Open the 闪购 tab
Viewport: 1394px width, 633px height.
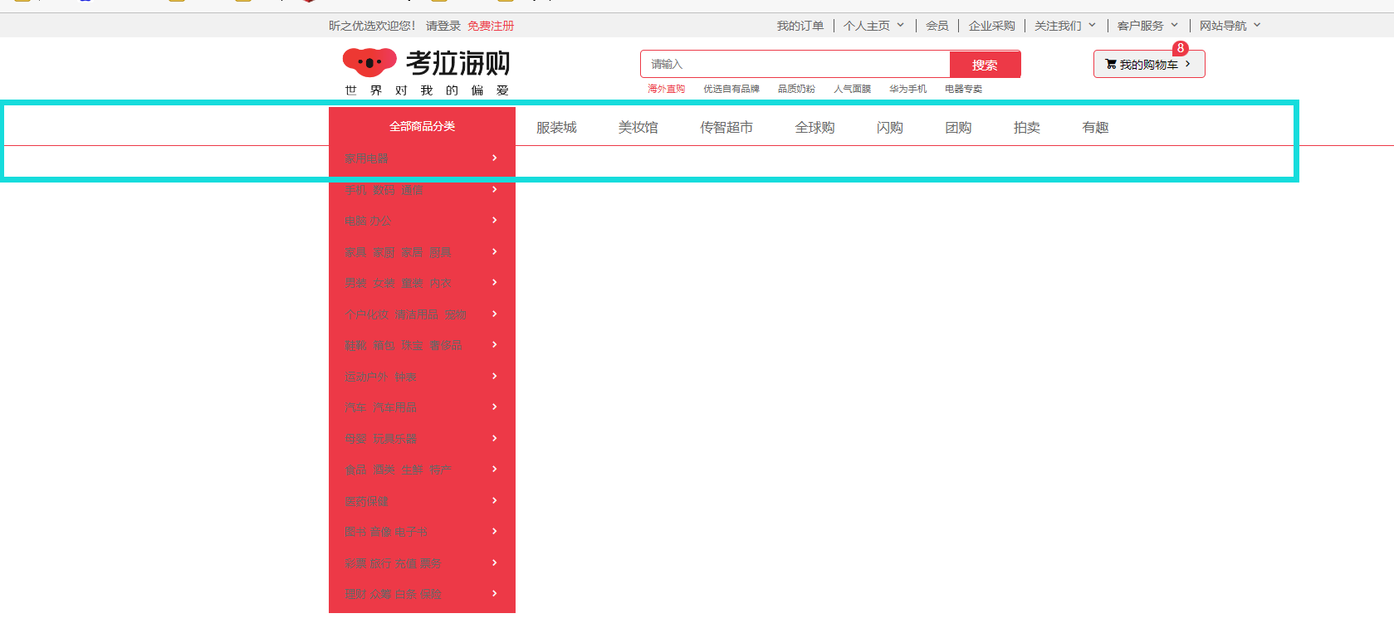click(890, 127)
